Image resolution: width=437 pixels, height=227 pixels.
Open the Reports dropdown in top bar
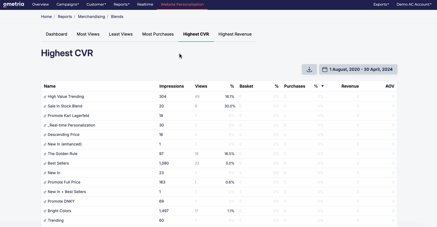(x=121, y=5)
